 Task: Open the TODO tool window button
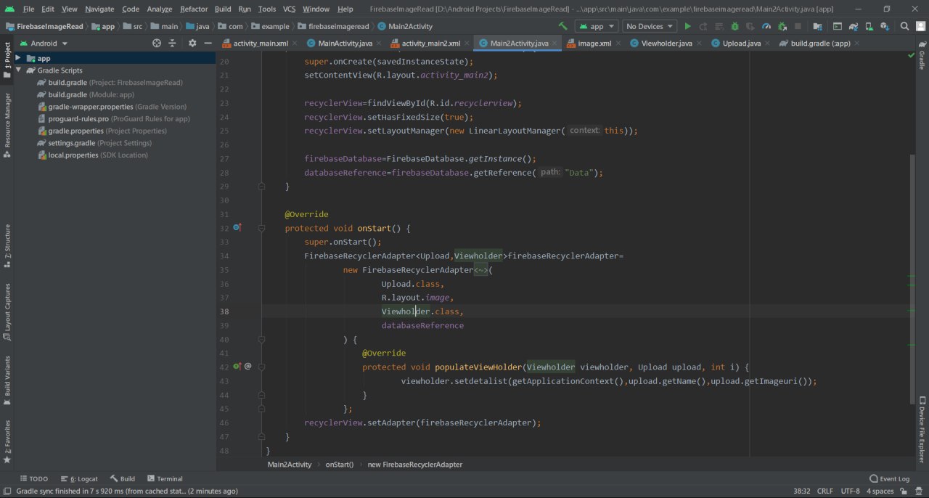34,479
